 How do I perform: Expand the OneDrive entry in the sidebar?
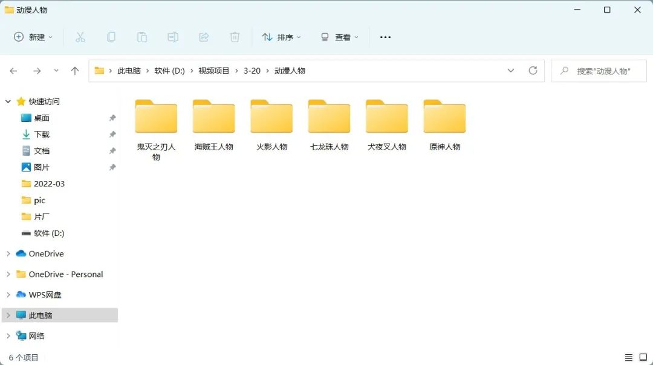(8, 253)
